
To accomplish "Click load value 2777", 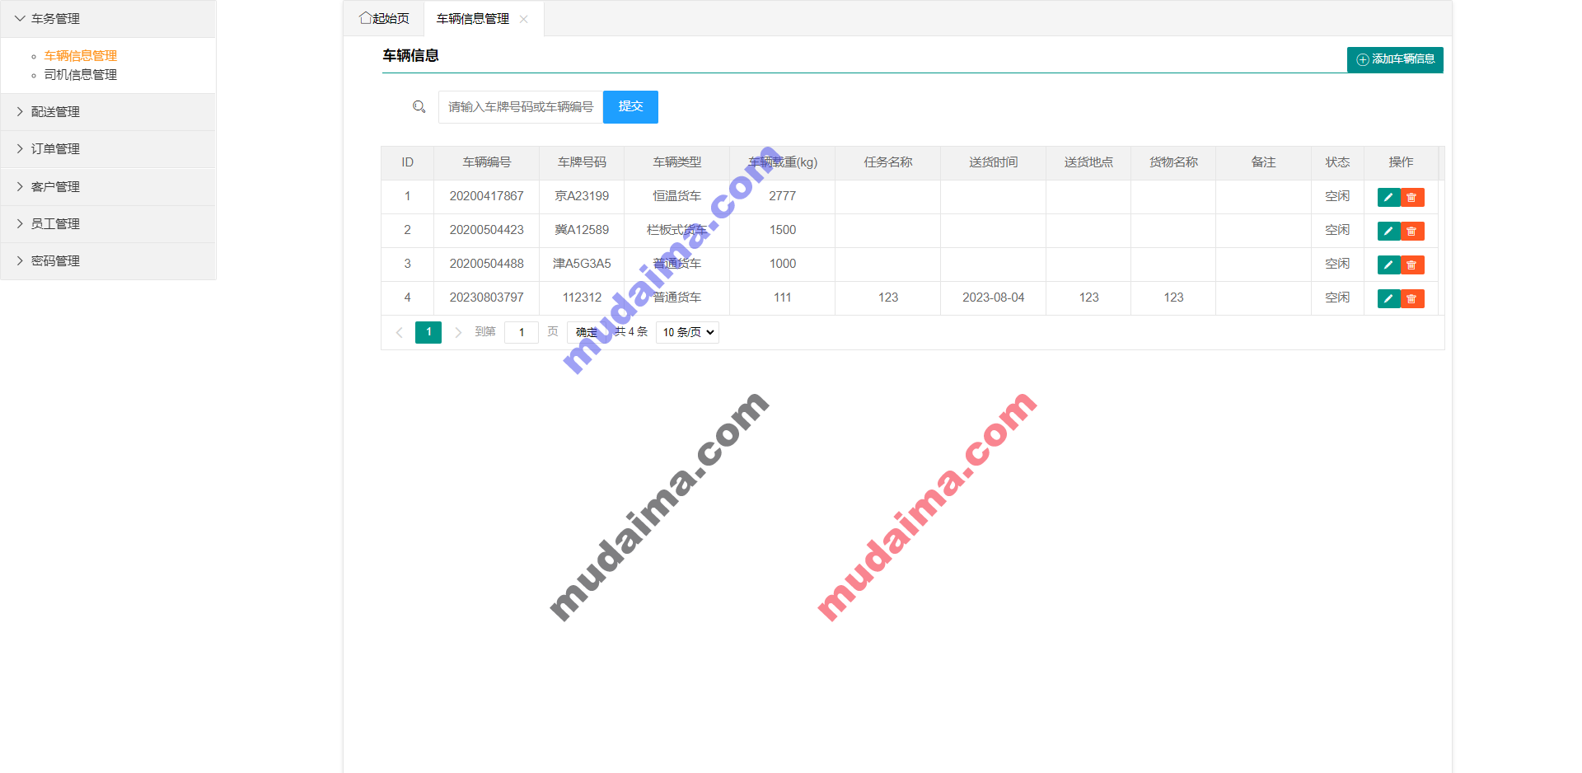I will pos(783,196).
